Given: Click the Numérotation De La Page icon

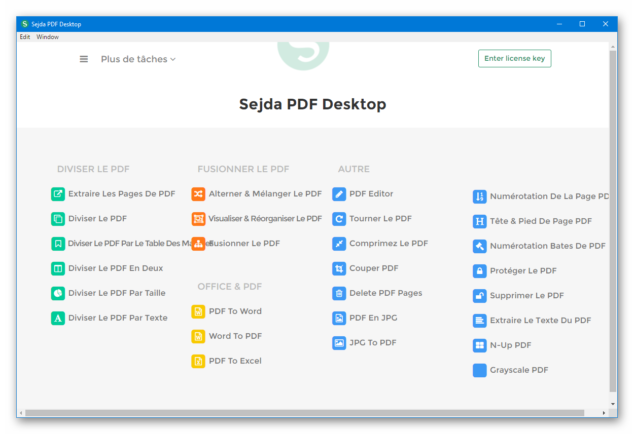Looking at the screenshot, I should click(x=479, y=196).
